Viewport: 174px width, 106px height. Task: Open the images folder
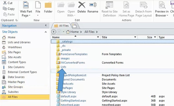coord(65,58)
